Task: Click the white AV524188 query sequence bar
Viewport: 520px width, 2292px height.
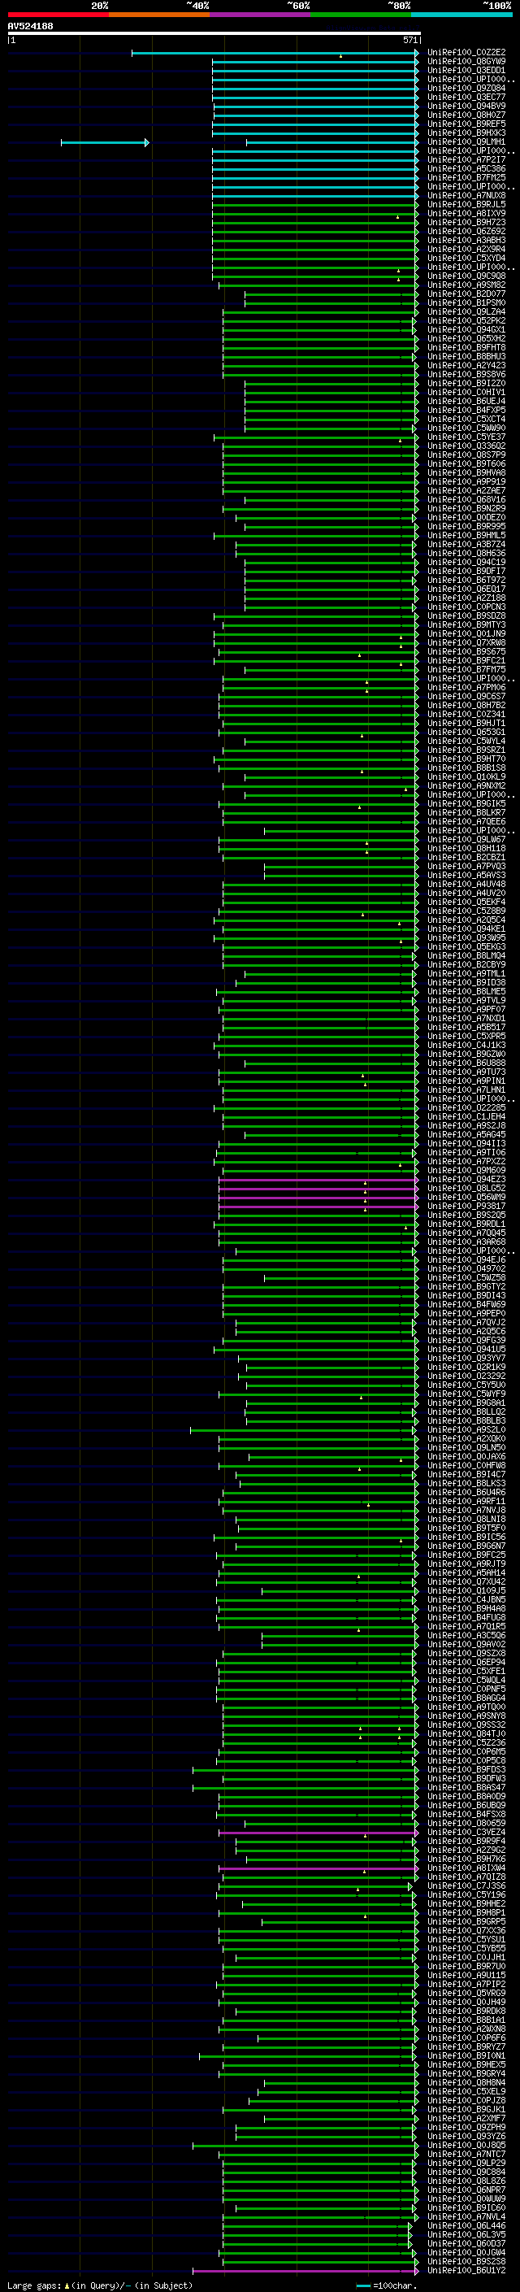Action: [214, 34]
